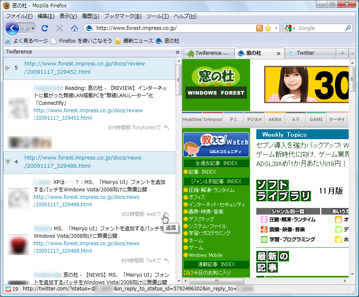Open the tab list dropdown on the right
Screen dimensions: 359x297
[352, 53]
